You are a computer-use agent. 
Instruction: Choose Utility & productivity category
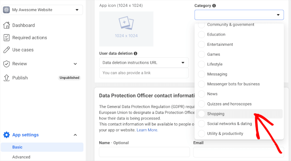[x=239, y=134]
